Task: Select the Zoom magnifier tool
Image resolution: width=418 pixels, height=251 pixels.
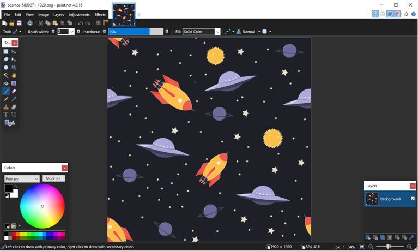Action: pos(14,68)
